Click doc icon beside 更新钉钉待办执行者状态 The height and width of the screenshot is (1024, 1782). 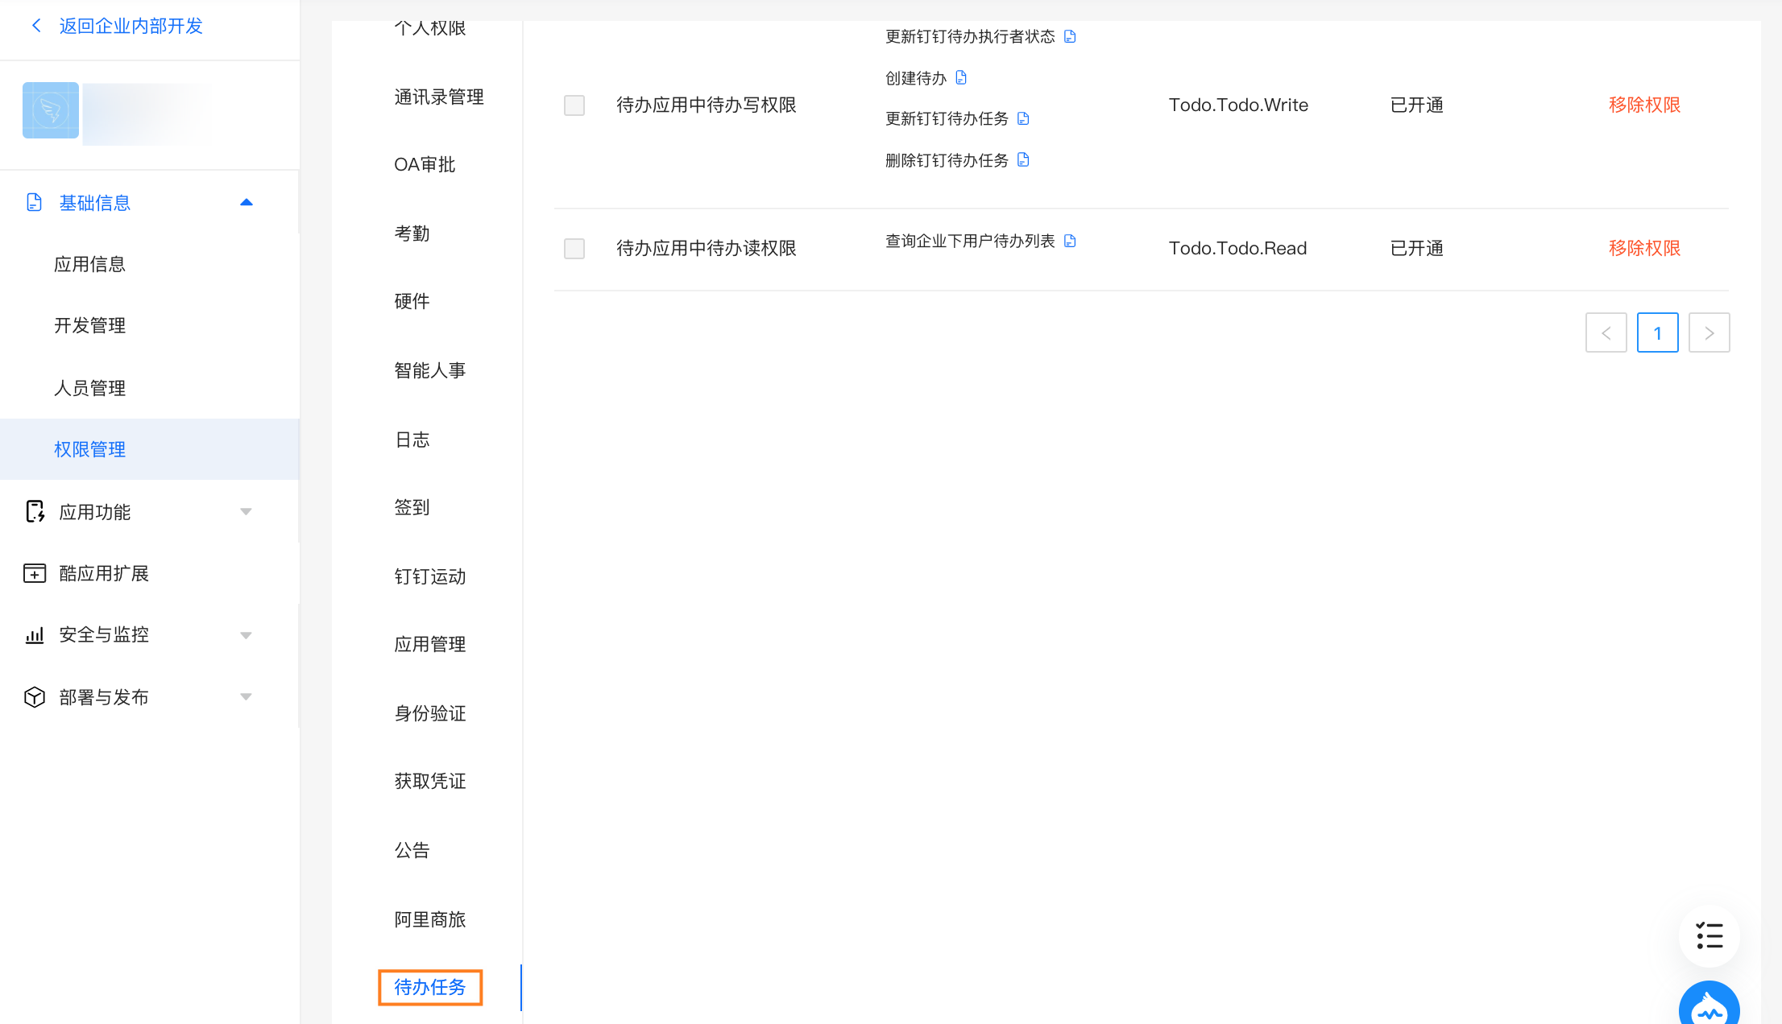(1070, 36)
